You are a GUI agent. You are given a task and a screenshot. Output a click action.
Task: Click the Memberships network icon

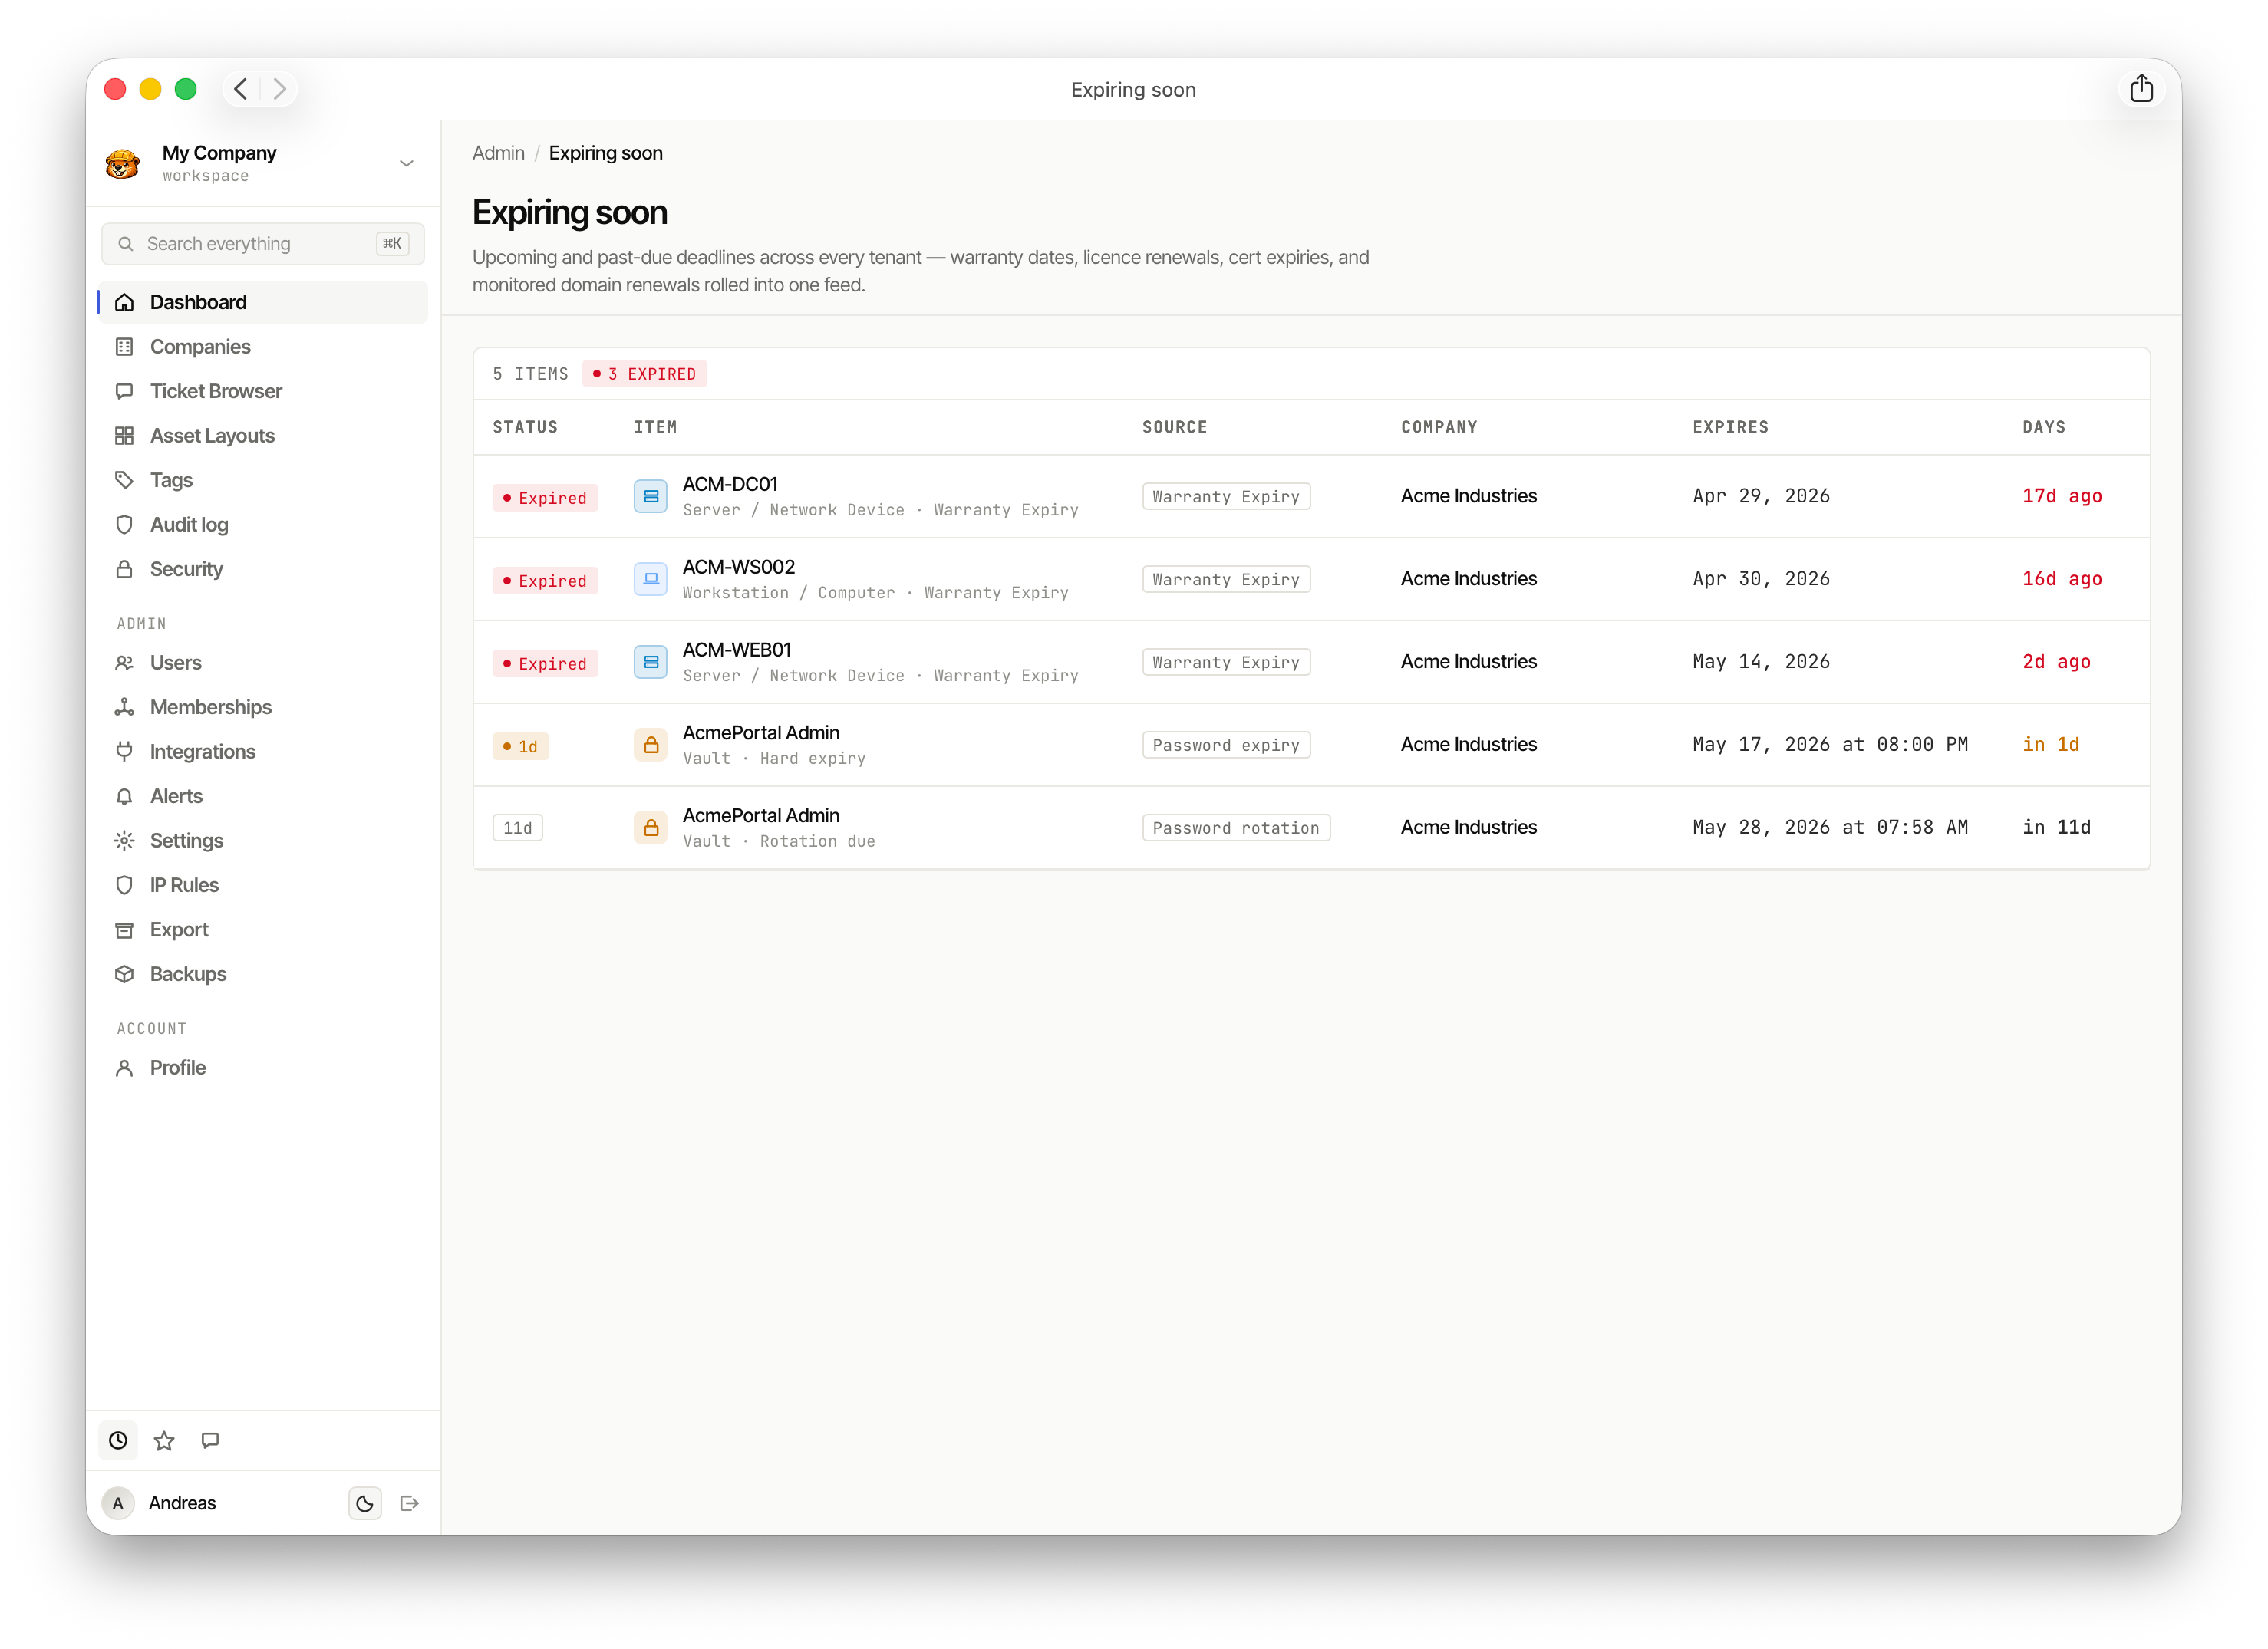click(124, 706)
